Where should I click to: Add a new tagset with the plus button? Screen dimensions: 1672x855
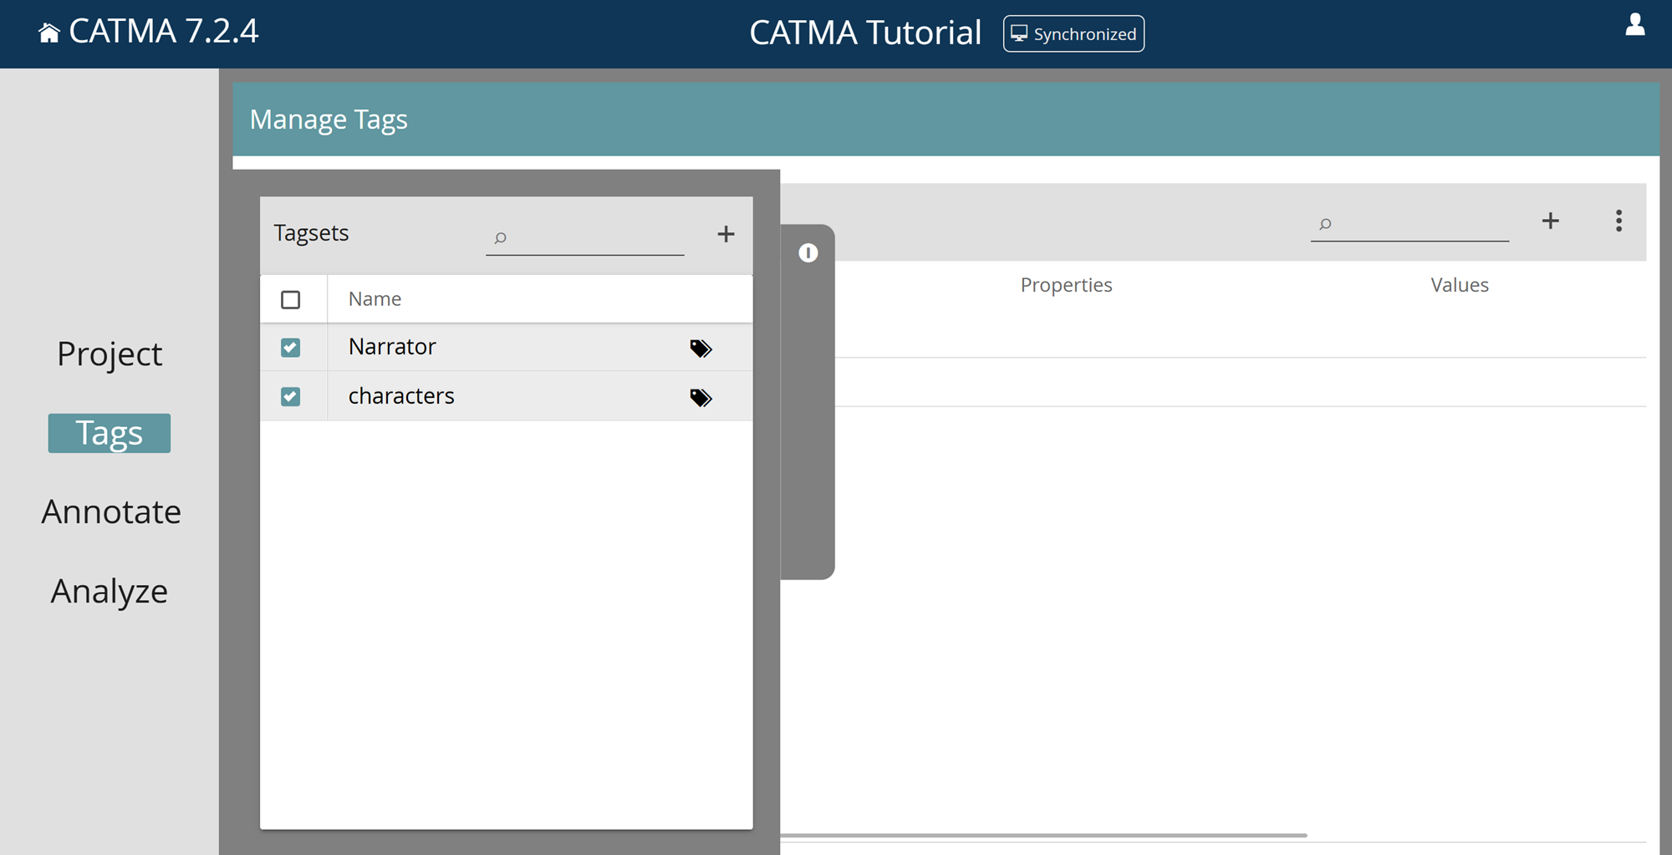click(725, 234)
